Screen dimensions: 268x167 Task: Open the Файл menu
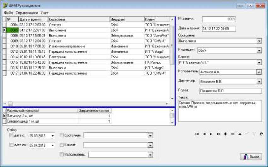coord(9,13)
